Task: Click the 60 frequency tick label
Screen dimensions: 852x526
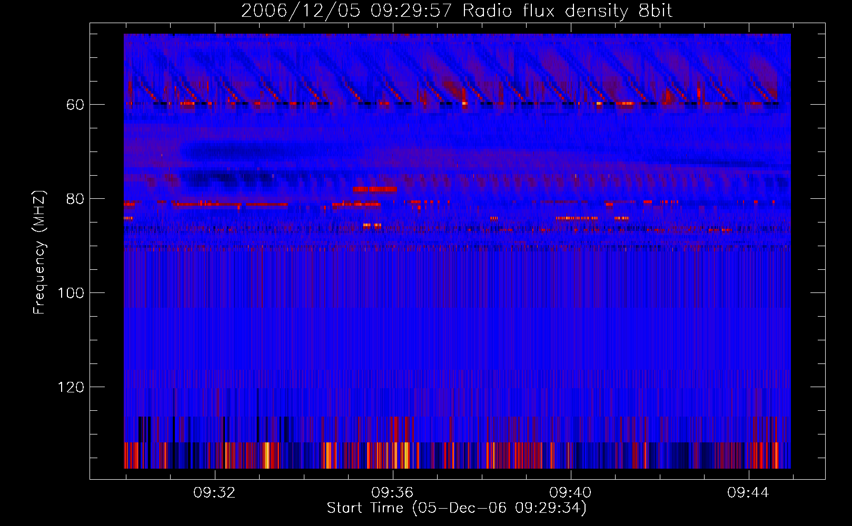Action: (75, 105)
